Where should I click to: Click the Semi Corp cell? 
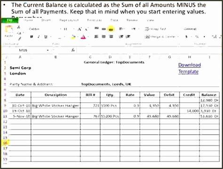pos(20,68)
